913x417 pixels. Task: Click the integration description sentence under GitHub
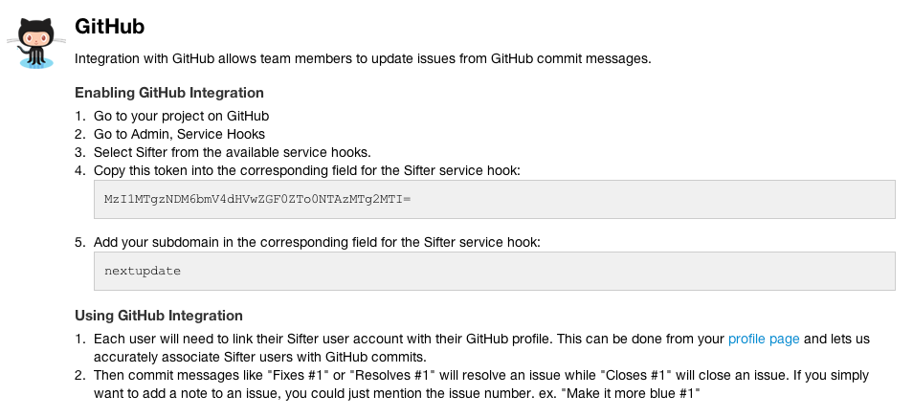(x=363, y=58)
